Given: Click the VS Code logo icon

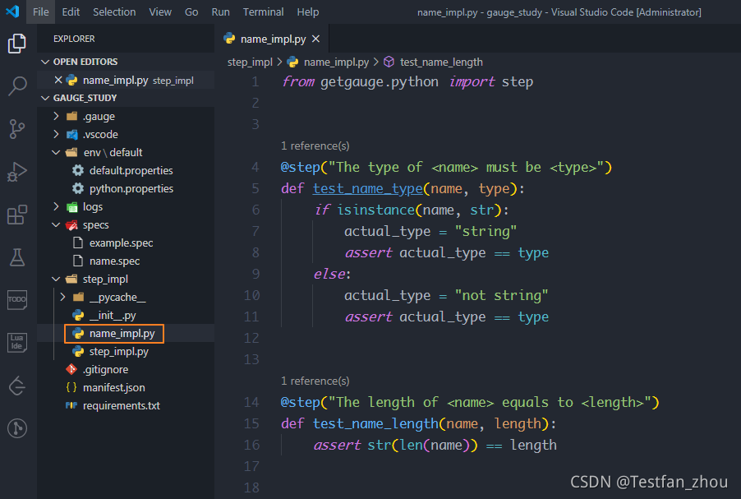Looking at the screenshot, I should [x=12, y=12].
